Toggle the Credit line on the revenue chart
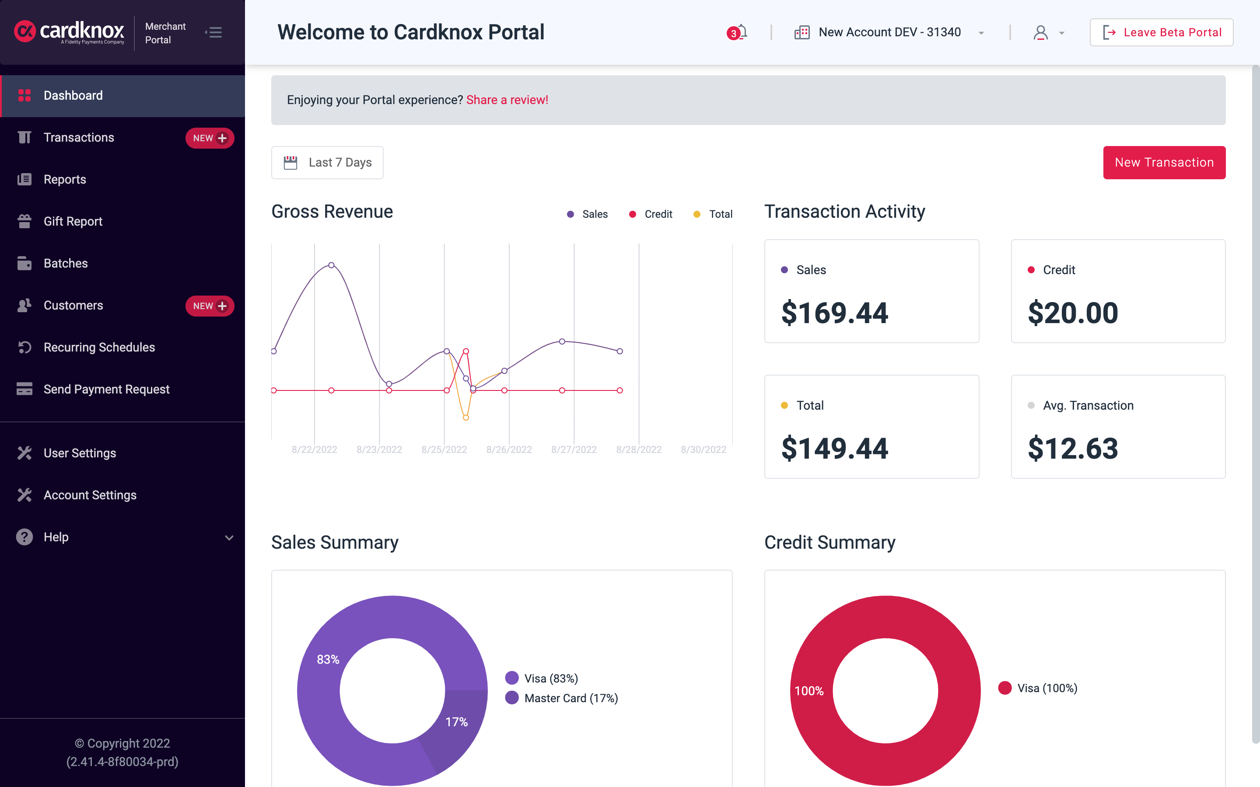Image resolution: width=1260 pixels, height=787 pixels. [x=650, y=214]
